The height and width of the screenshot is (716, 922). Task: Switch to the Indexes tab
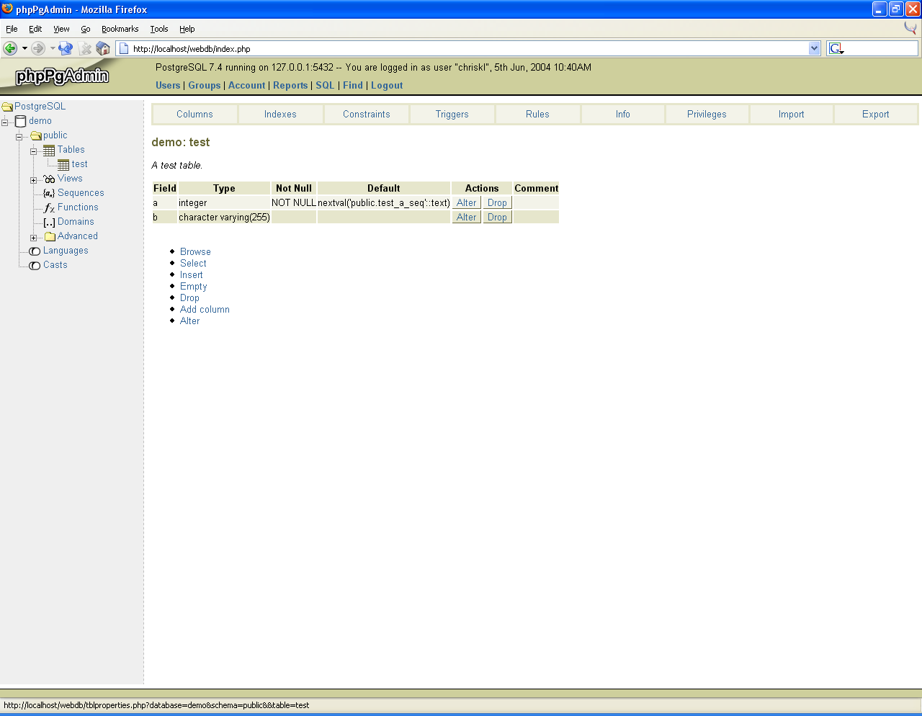280,114
